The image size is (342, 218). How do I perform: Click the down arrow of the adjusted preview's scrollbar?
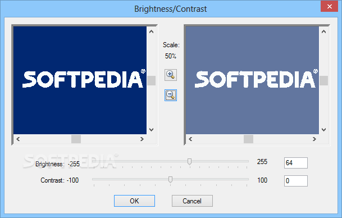tap(323, 130)
